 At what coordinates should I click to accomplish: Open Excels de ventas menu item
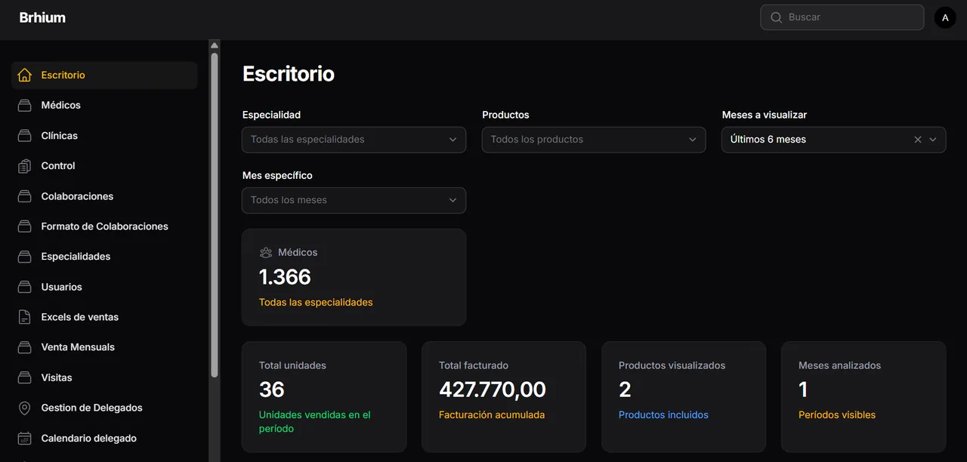[x=104, y=317]
